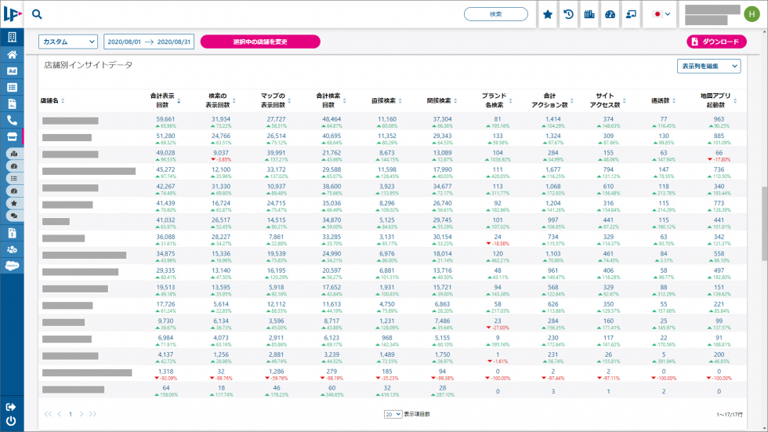Click the 店舗別インサイトデータ heading
This screenshot has width=768, height=432.
[x=88, y=65]
